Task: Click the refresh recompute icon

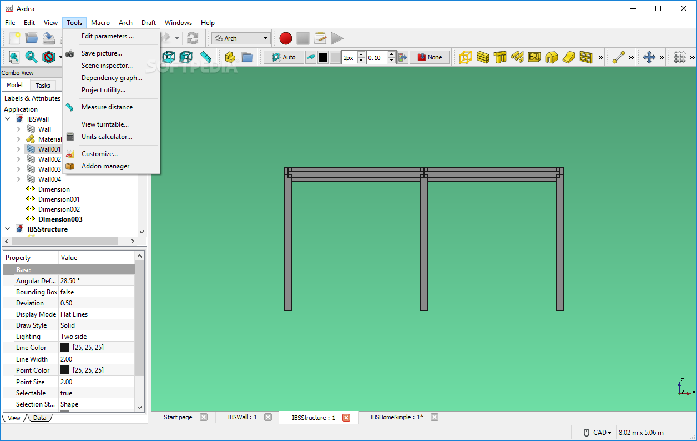Action: tap(193, 38)
